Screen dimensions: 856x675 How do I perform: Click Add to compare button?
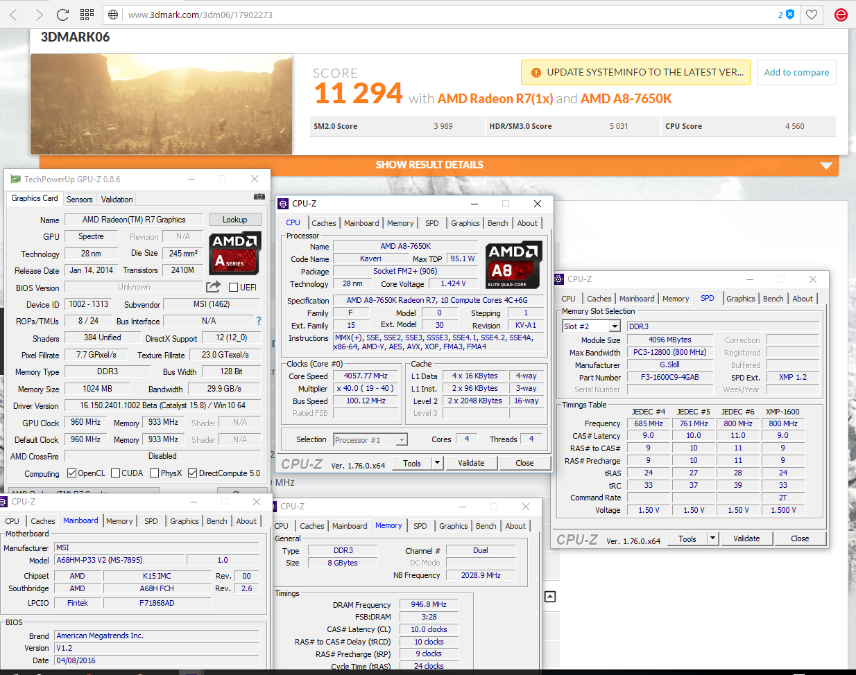(796, 72)
